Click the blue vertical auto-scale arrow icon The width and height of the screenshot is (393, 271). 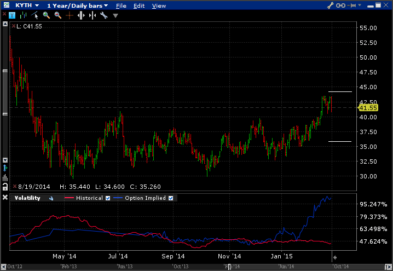point(5,168)
